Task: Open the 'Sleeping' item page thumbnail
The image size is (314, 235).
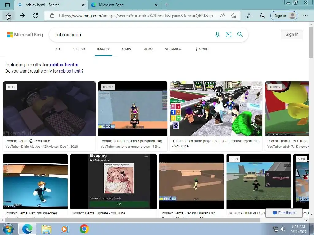Action: coord(113,181)
